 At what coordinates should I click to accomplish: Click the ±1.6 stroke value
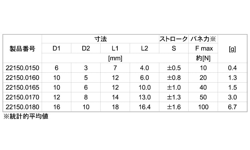pos(174,107)
